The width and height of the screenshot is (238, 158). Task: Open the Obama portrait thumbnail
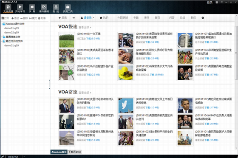tap(185, 105)
